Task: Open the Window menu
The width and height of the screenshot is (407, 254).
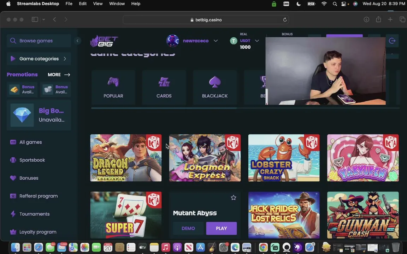Action: pyautogui.click(x=117, y=4)
